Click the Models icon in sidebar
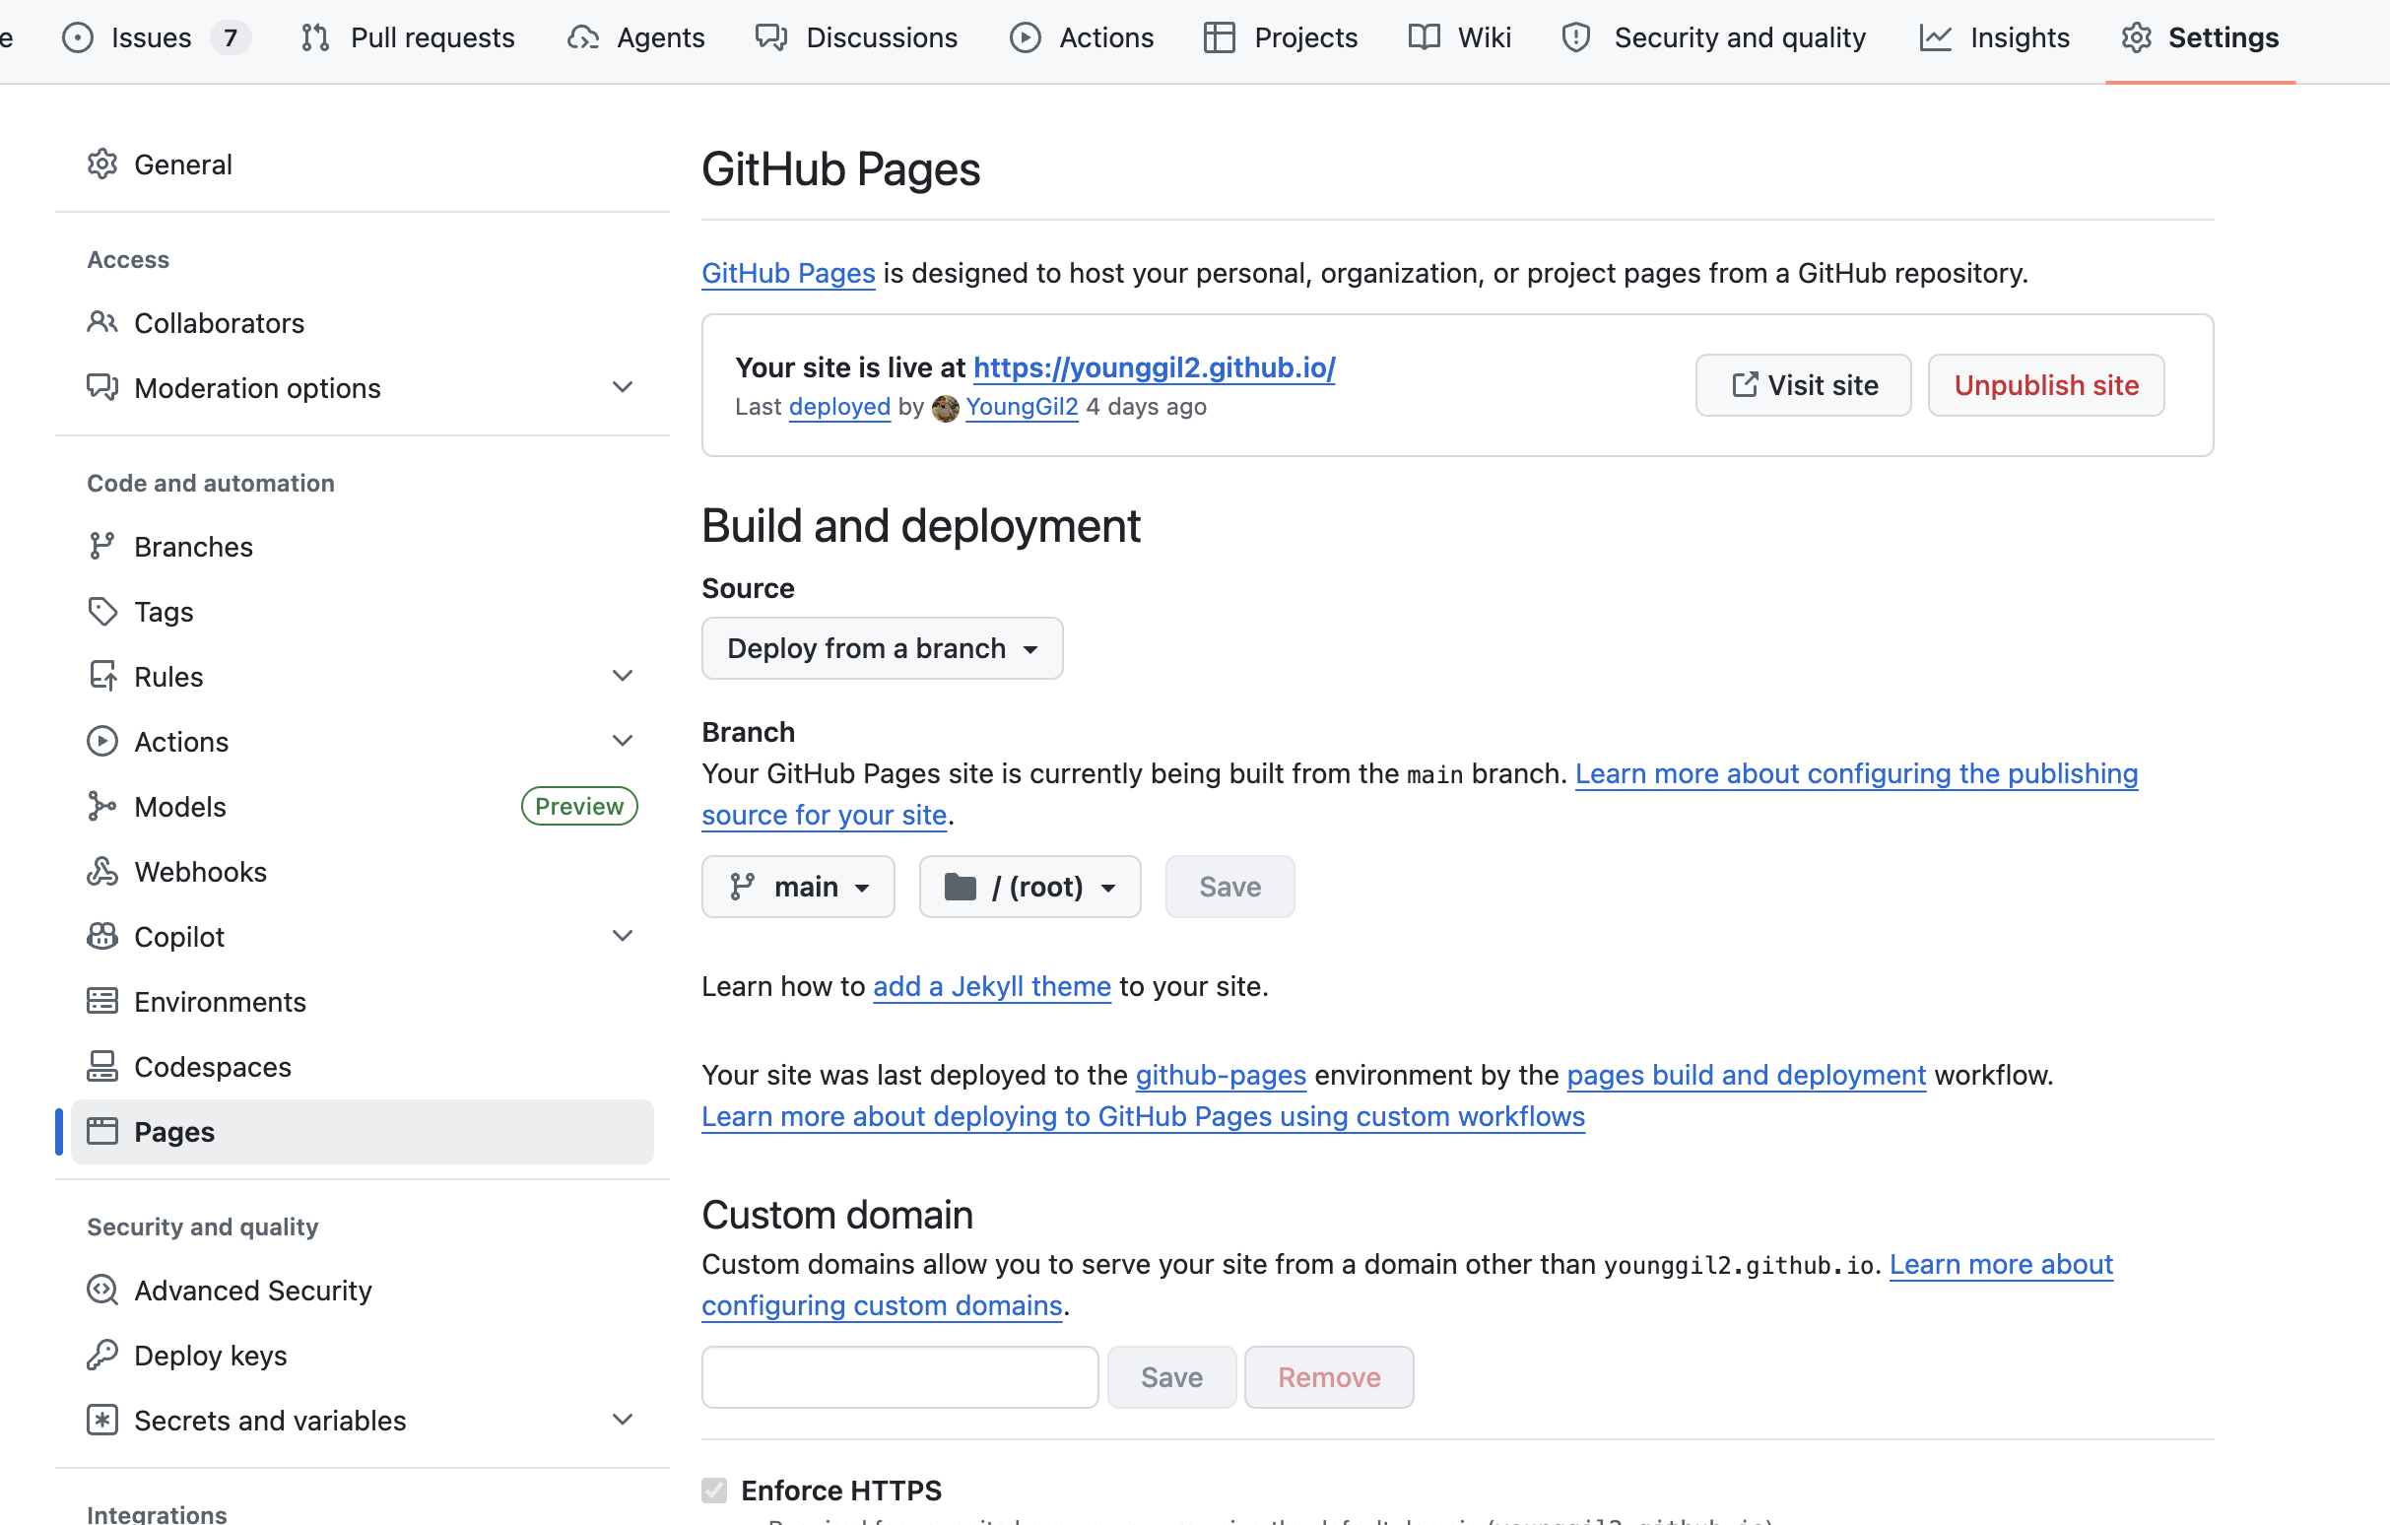This screenshot has width=2390, height=1525. 101,806
